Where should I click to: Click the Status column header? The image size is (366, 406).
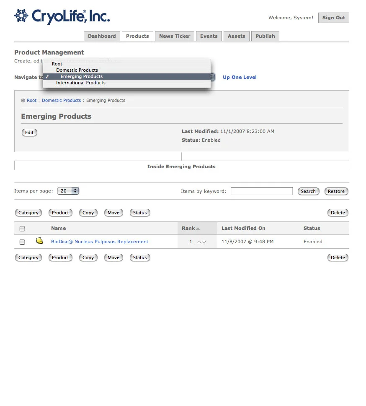coord(312,228)
